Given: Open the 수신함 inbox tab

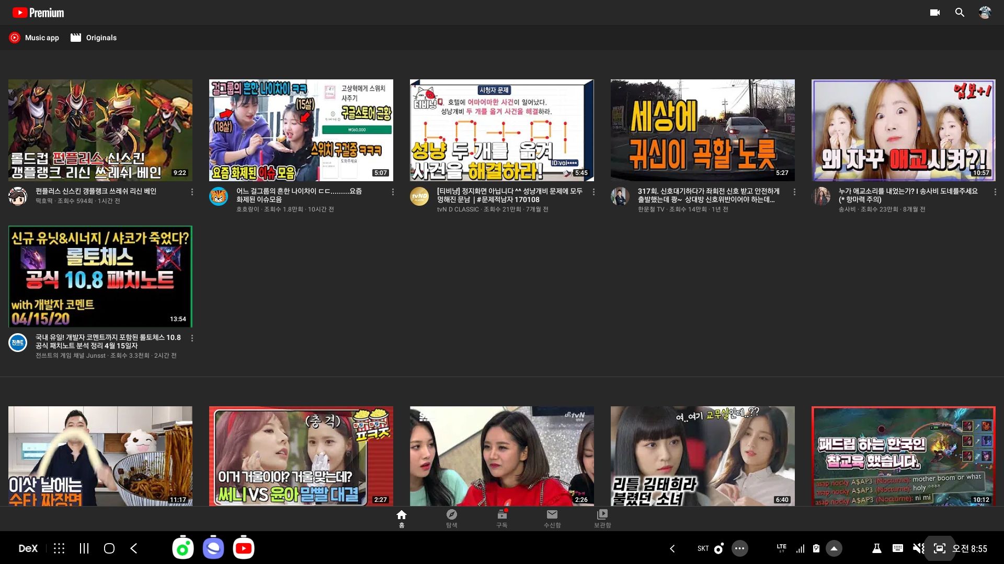Looking at the screenshot, I should pos(552,518).
